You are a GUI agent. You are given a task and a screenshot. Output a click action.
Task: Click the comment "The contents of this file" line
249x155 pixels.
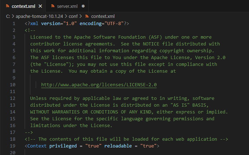126,139
